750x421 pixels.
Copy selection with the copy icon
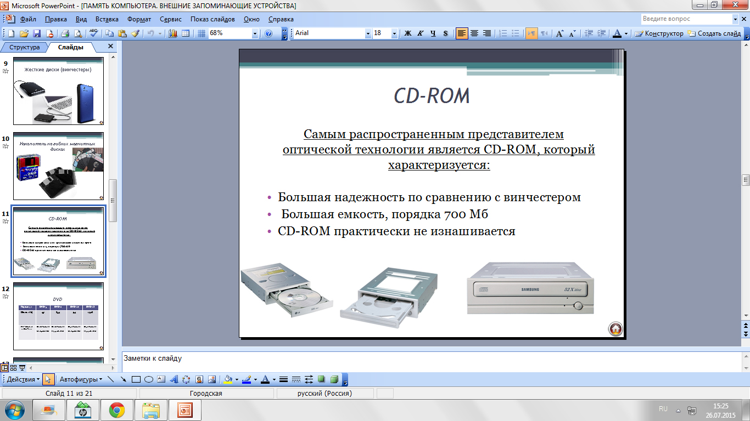click(x=109, y=33)
